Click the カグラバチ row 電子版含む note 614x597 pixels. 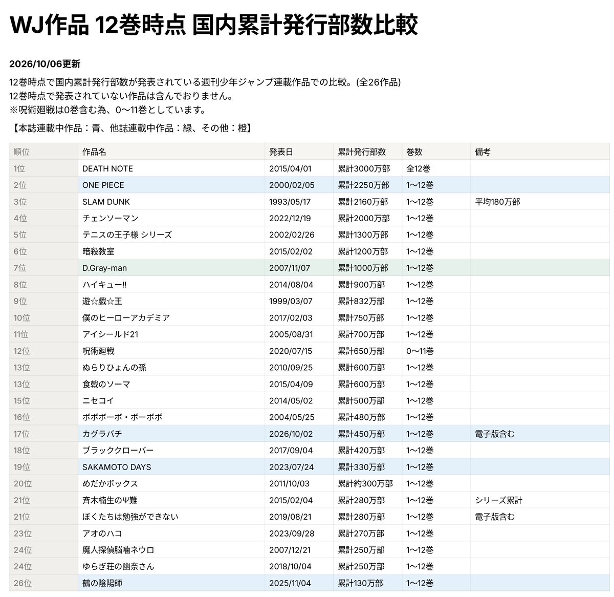pos(495,434)
